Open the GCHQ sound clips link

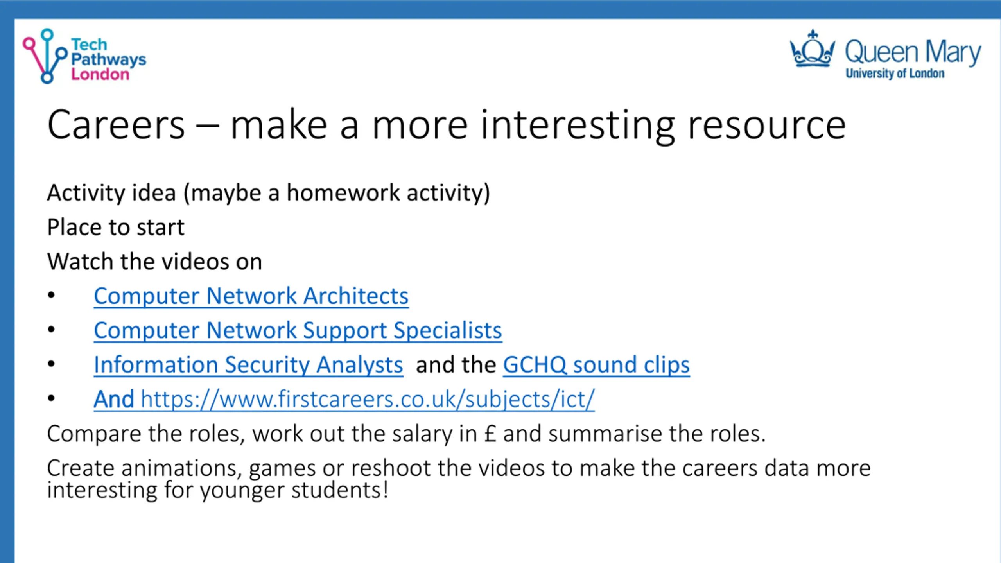pos(596,365)
